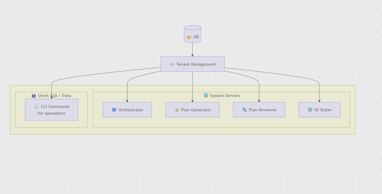Click the arrowhead entering the Orchestrator node
This screenshot has height=194, width=382.
coord(127,101)
